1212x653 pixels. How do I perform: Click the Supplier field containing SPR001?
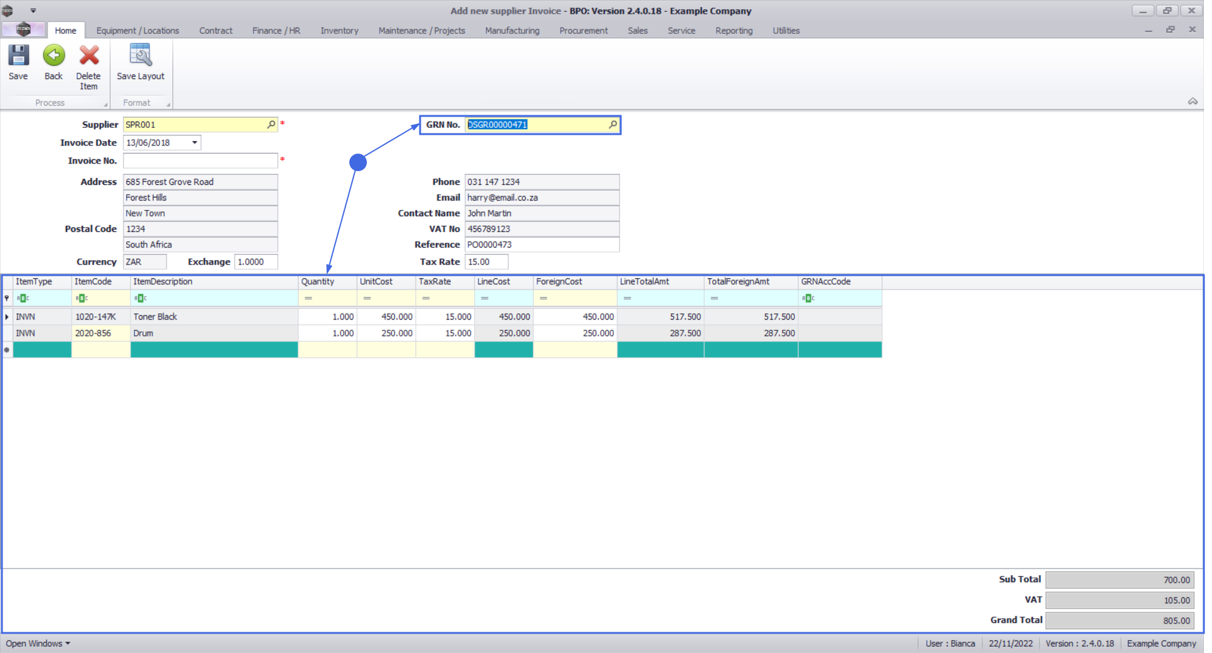point(201,124)
